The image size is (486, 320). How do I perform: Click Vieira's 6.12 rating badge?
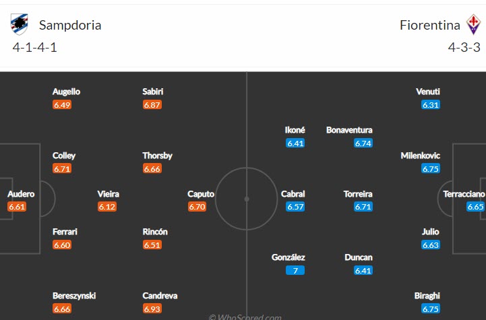tap(107, 207)
